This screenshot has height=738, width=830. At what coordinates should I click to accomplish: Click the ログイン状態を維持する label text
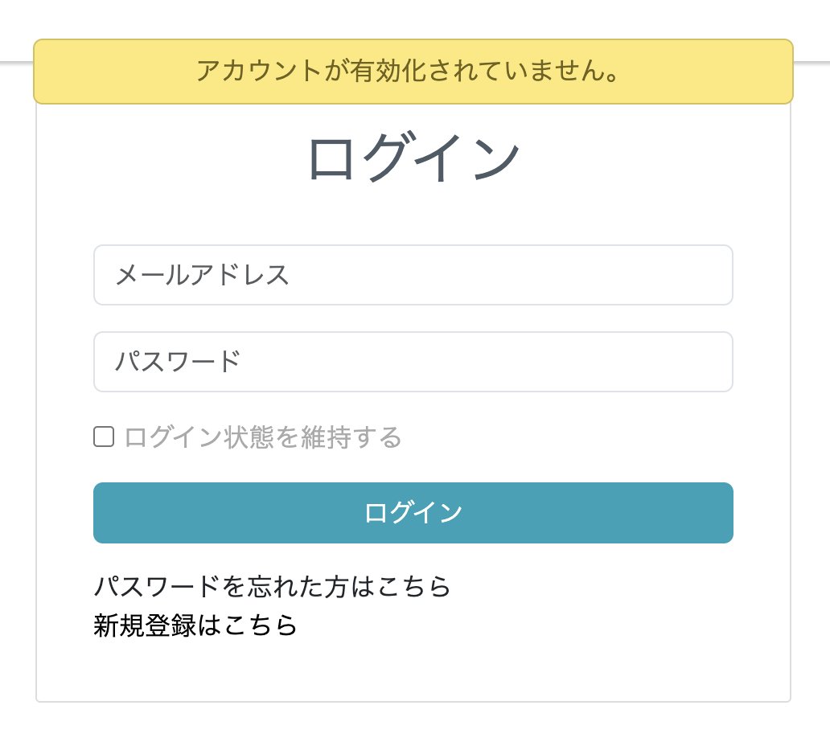(x=261, y=437)
